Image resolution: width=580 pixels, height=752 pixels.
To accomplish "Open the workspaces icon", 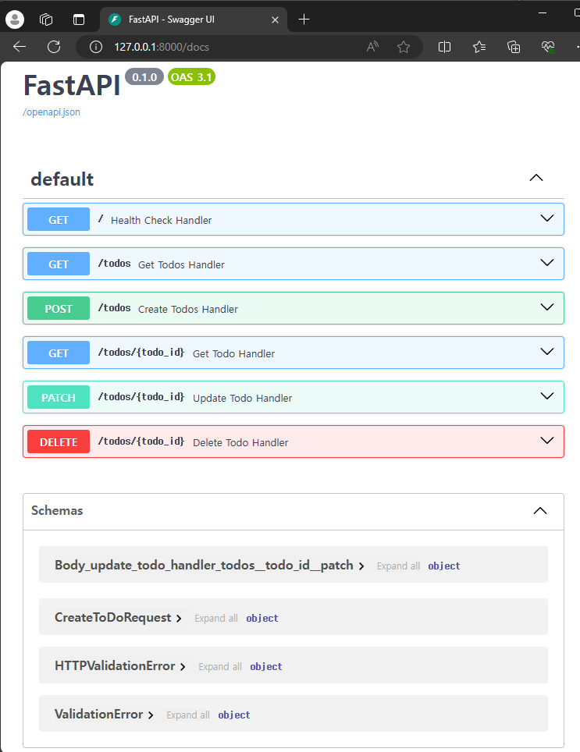I will 46,20.
